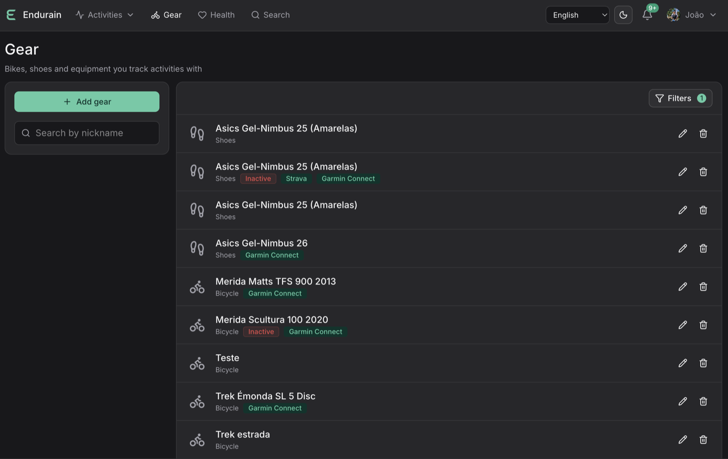Viewport: 728px width, 459px height.
Task: Select the Asics Gel-Nimbus 26 name
Action: [x=262, y=243]
